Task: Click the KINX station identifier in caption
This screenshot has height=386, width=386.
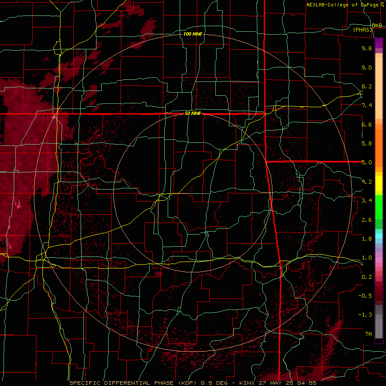Action: 247,383
